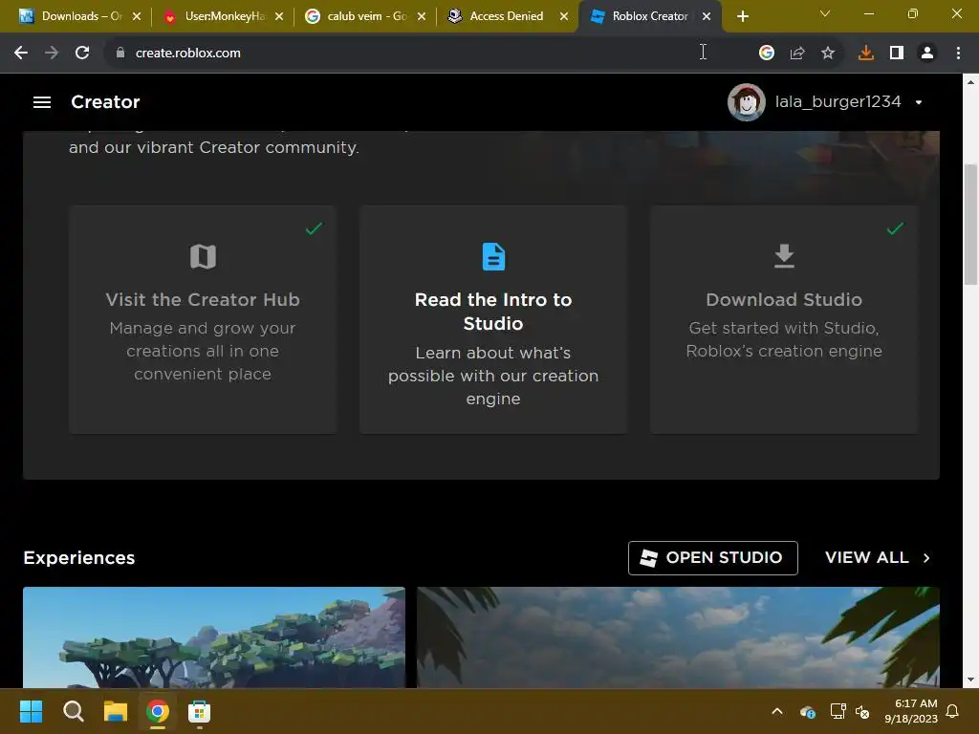
Task: Click the Download Studio card title
Action: pos(784,299)
